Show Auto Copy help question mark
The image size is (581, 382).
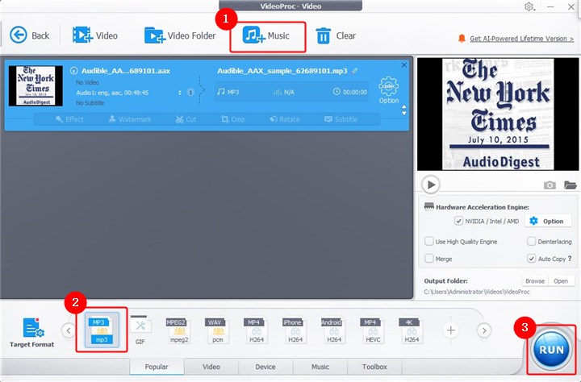pyautogui.click(x=570, y=259)
